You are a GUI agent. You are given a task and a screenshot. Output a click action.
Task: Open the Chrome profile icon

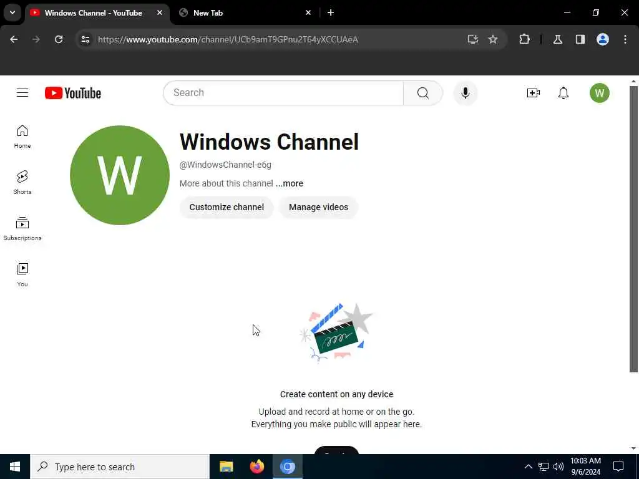tap(603, 39)
